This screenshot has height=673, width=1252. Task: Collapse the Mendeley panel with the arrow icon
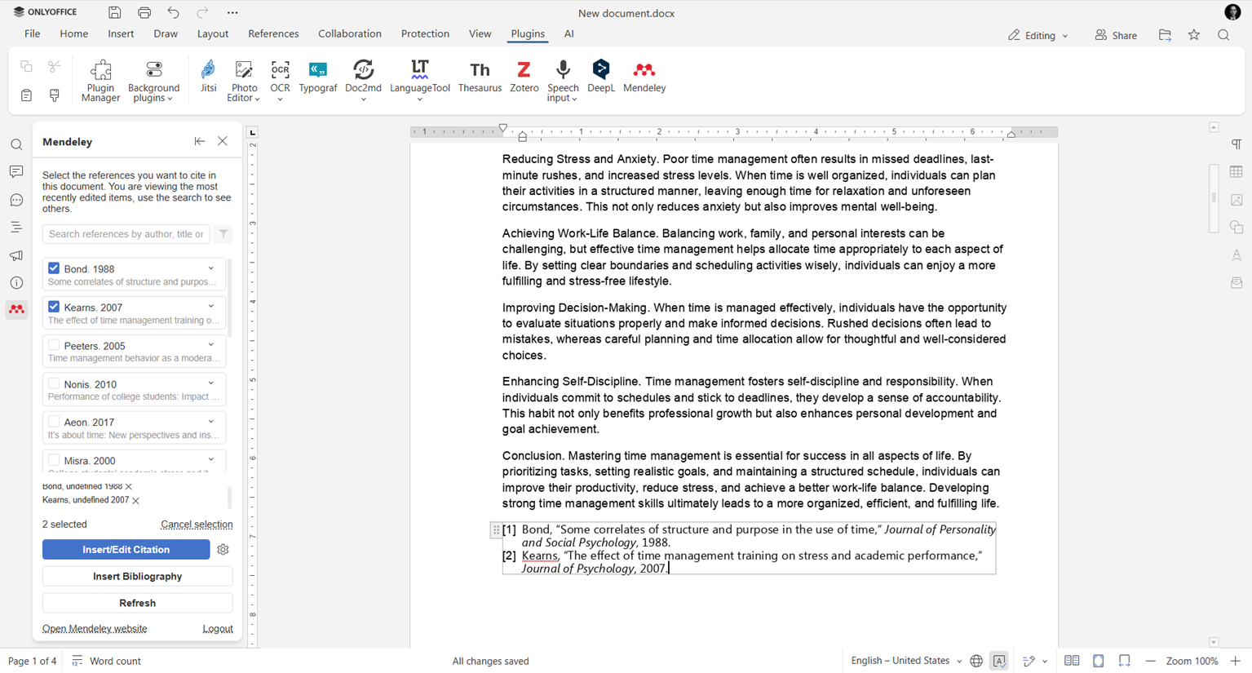coord(199,141)
